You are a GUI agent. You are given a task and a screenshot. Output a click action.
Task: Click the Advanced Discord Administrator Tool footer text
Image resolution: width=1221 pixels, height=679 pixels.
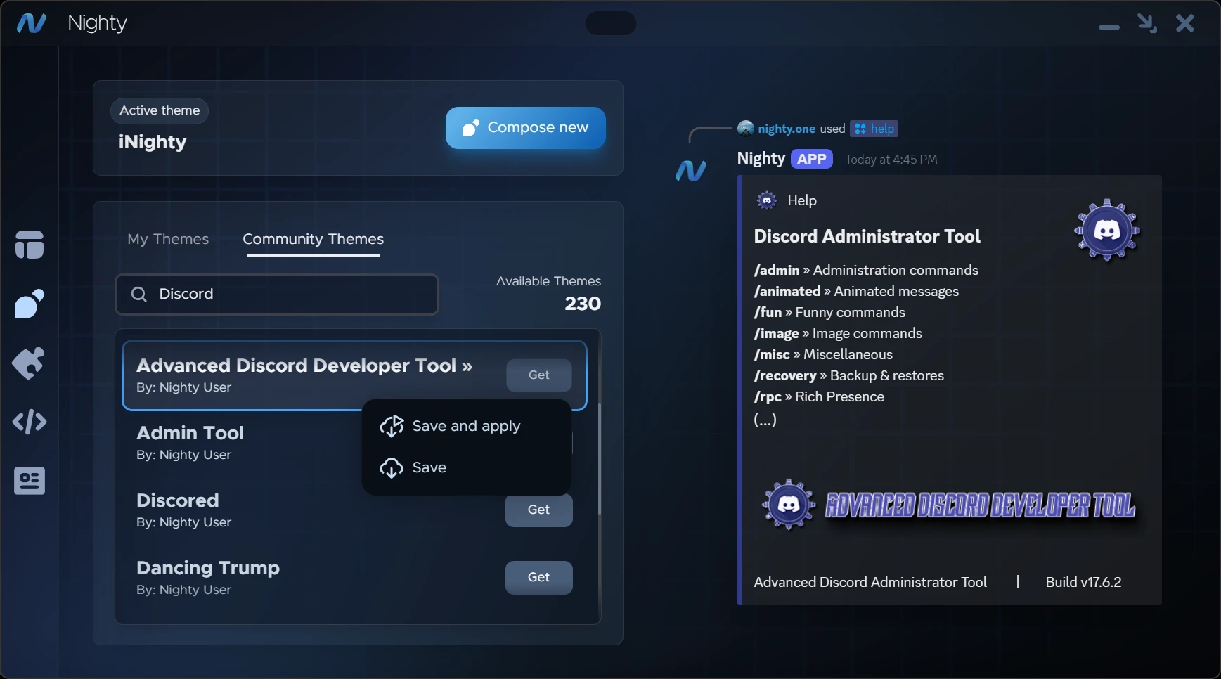(x=870, y=582)
